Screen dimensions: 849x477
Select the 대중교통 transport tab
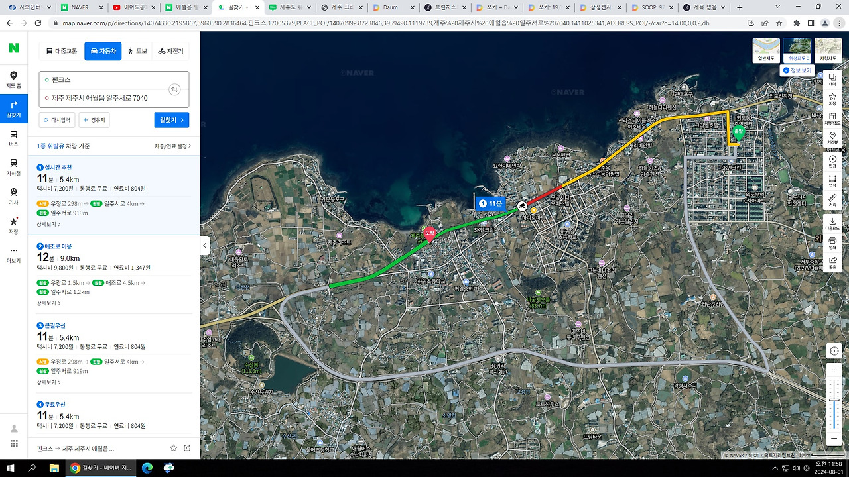click(62, 51)
